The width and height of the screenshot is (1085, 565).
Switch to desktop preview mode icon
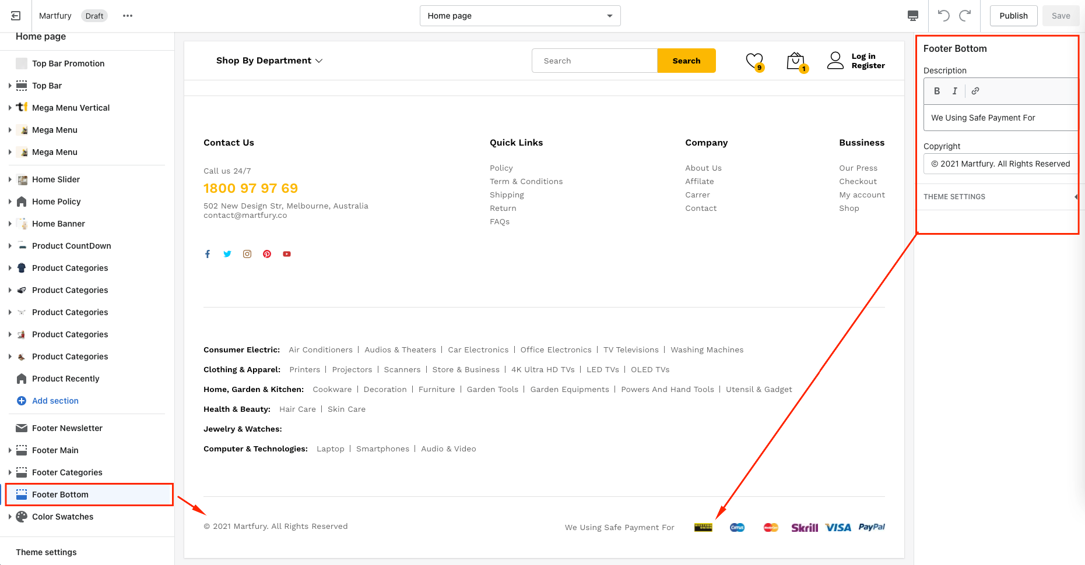point(913,16)
